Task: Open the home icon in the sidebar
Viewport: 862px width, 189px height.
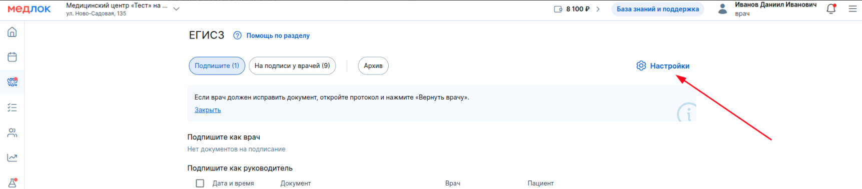Action: click(x=12, y=32)
